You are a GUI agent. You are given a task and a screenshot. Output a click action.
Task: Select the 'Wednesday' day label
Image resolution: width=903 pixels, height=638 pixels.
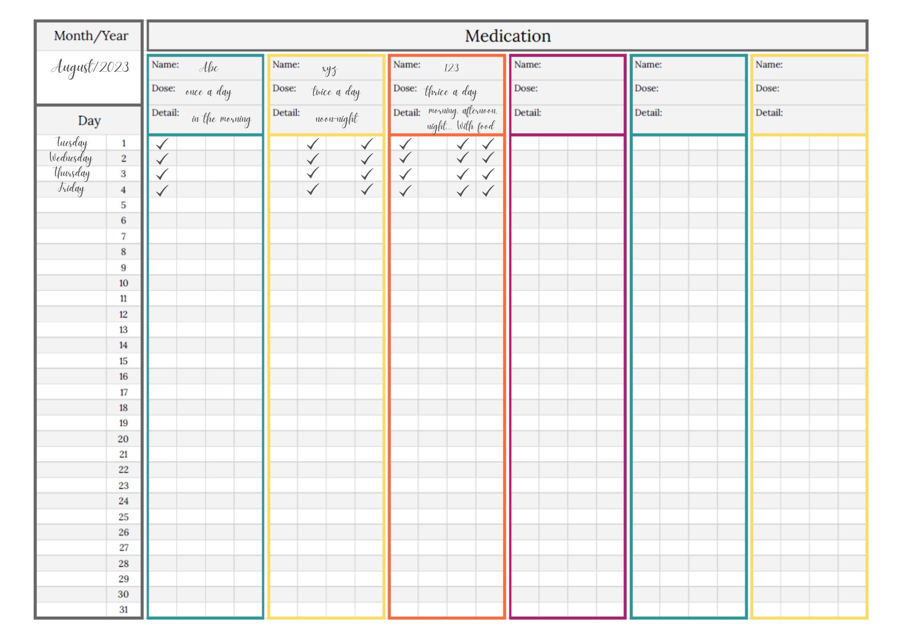pyautogui.click(x=70, y=158)
